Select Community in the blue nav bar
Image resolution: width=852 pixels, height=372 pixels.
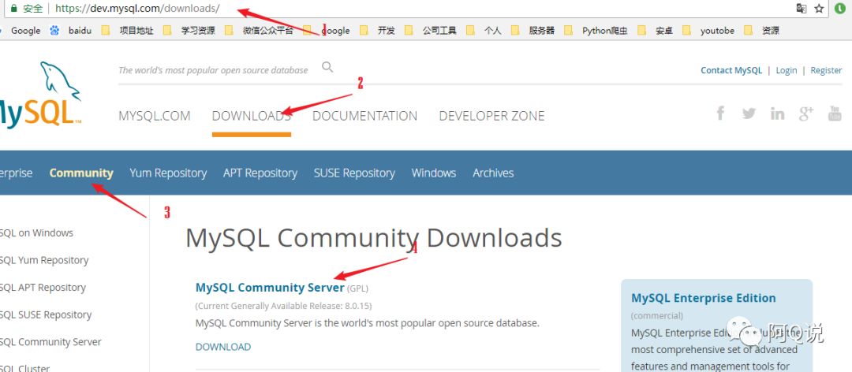81,173
